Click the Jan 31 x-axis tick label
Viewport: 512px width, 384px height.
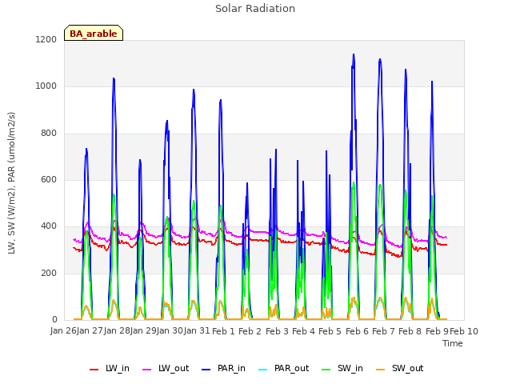tap(197, 331)
